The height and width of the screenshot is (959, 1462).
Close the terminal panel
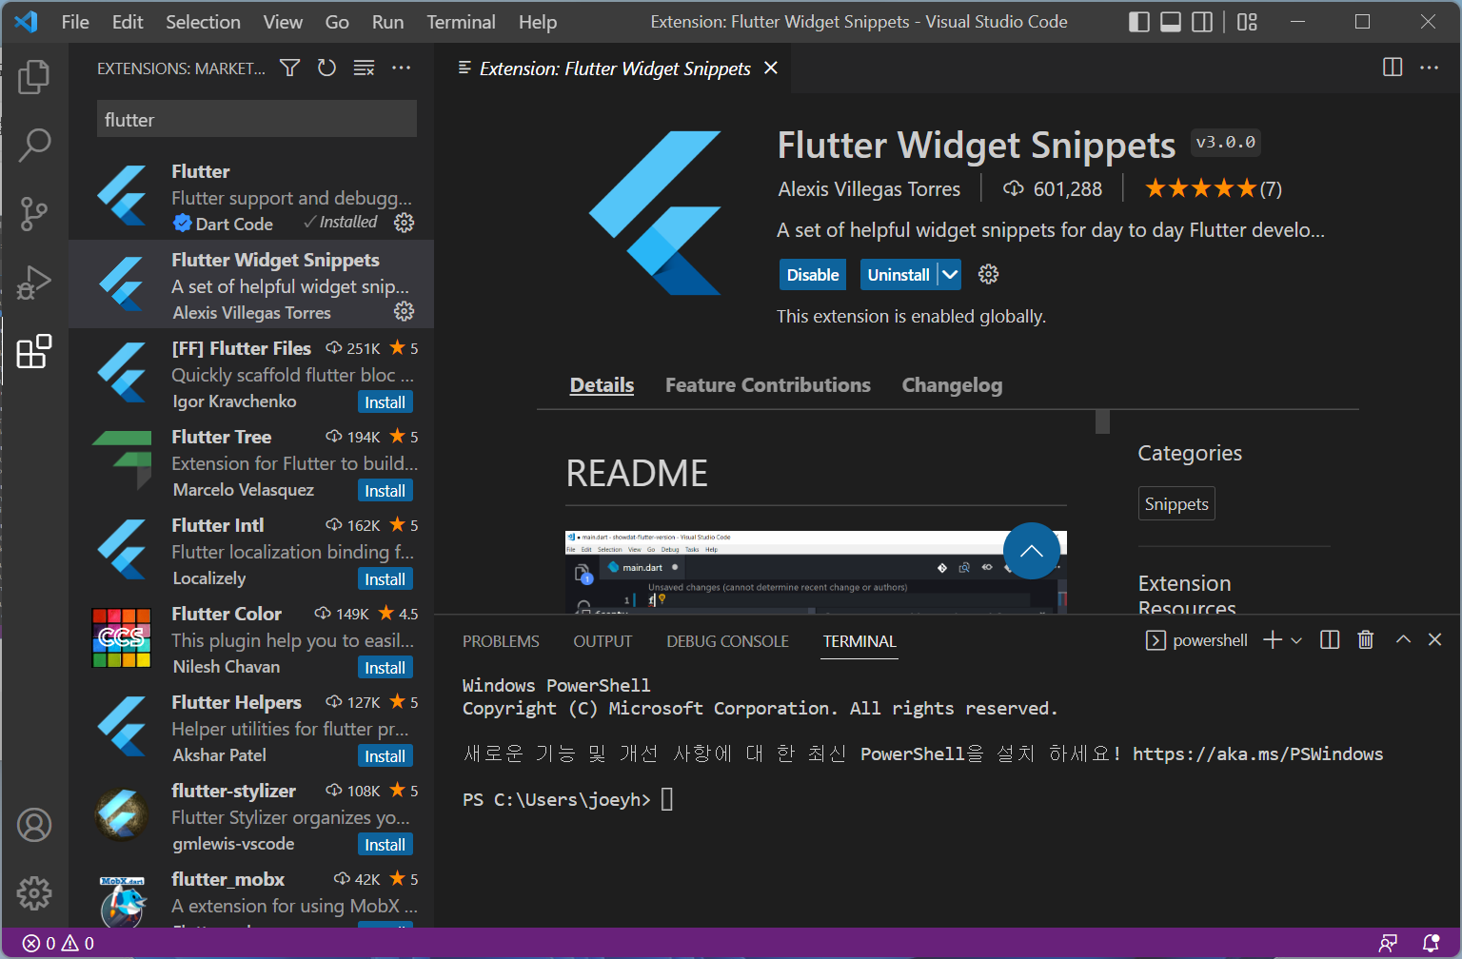pyautogui.click(x=1435, y=640)
